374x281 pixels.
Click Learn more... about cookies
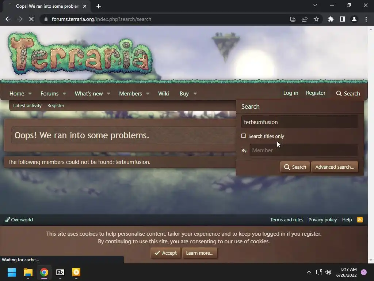pyautogui.click(x=200, y=253)
